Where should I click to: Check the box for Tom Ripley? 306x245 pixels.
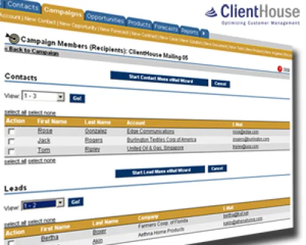pos(11,151)
